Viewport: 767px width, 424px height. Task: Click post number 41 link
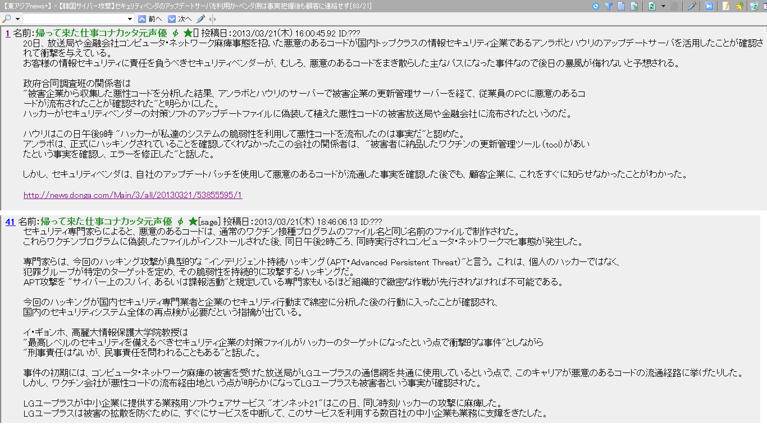[x=10, y=222]
